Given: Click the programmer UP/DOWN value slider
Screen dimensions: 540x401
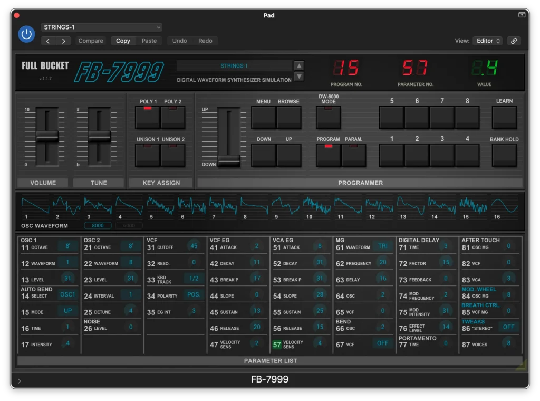Looking at the screenshot, I should tap(229, 160).
